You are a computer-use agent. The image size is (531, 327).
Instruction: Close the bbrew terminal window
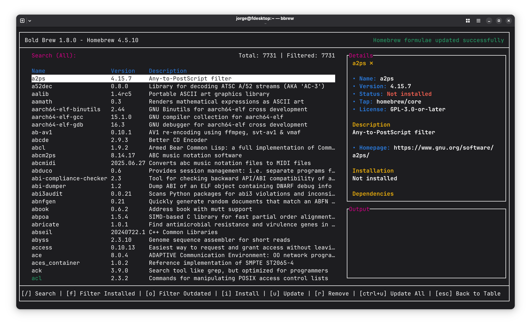tap(509, 21)
